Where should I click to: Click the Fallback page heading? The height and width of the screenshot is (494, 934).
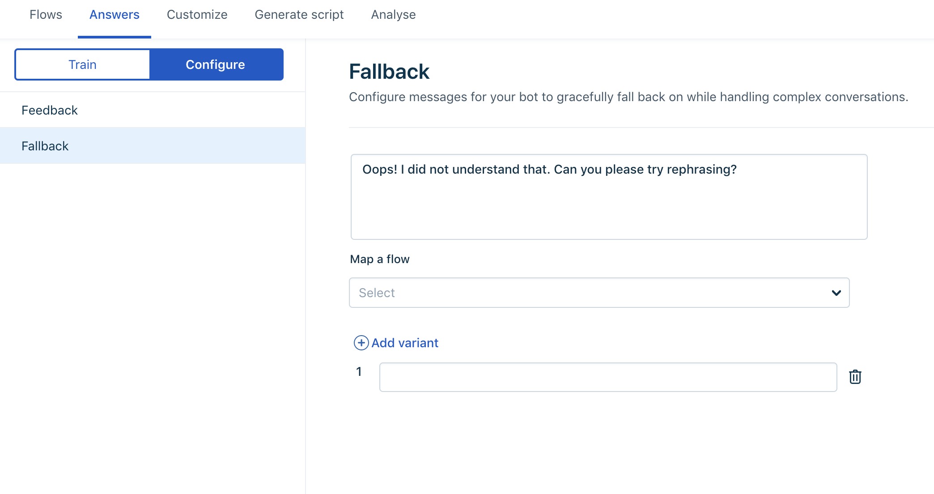389,72
